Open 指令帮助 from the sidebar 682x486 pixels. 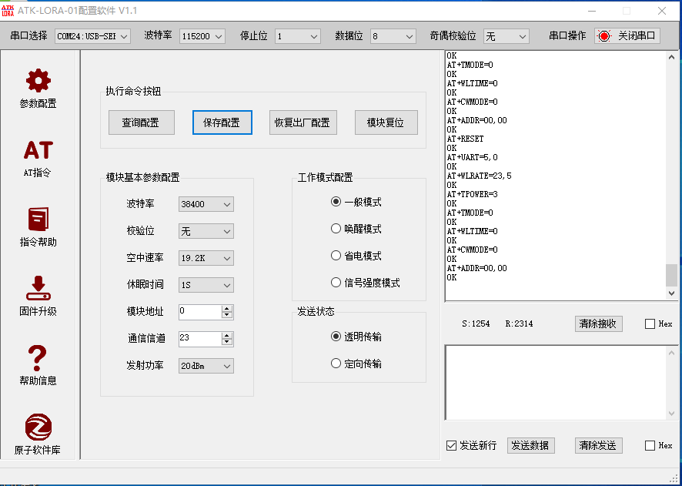(x=37, y=218)
